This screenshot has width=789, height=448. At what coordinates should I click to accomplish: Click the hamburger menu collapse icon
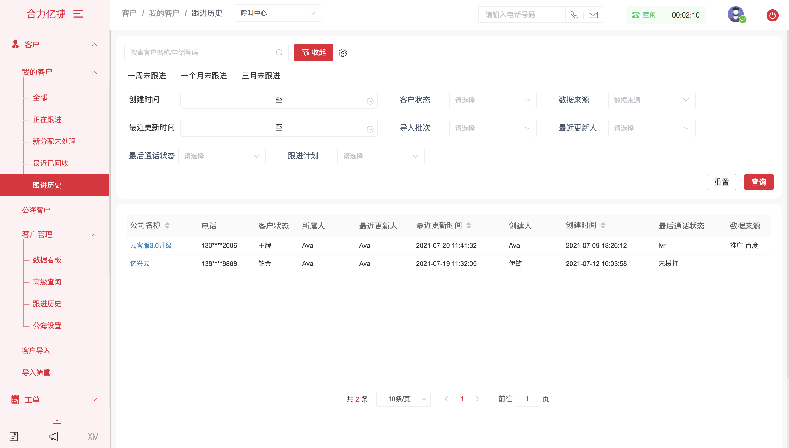click(x=78, y=14)
